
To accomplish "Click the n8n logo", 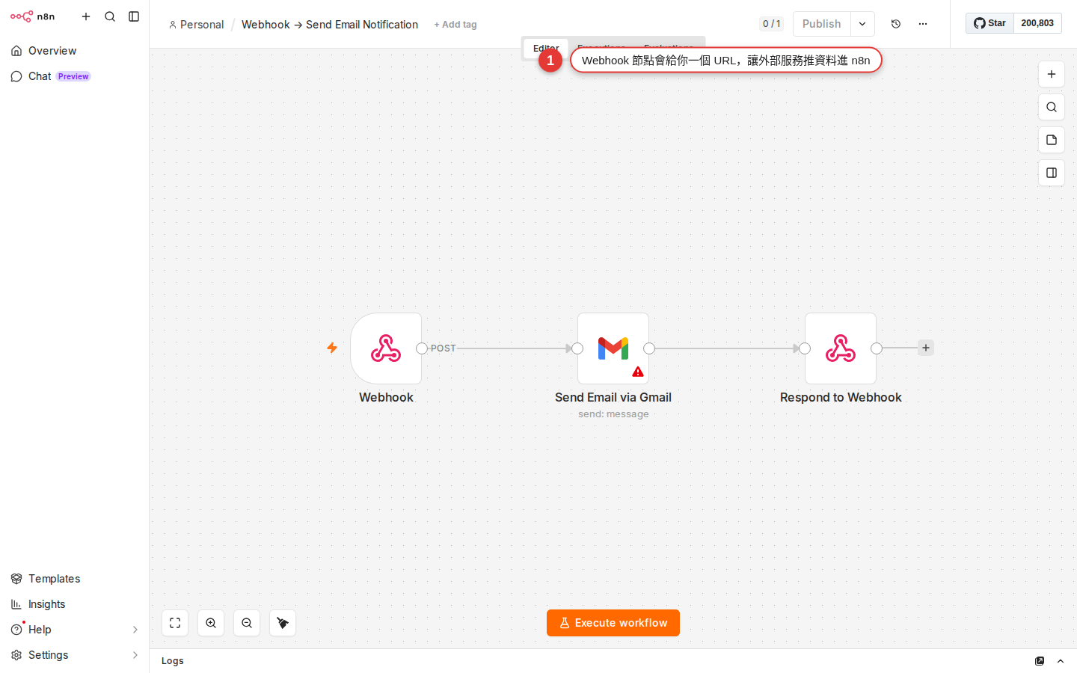I will (32, 16).
